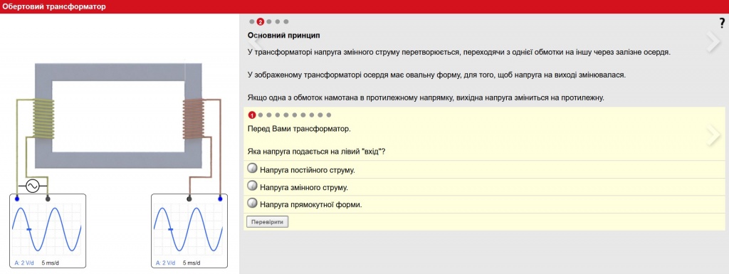Viewport: 729px width, 274px height.
Task: Go to next page with top right chevron
Action: point(713,42)
